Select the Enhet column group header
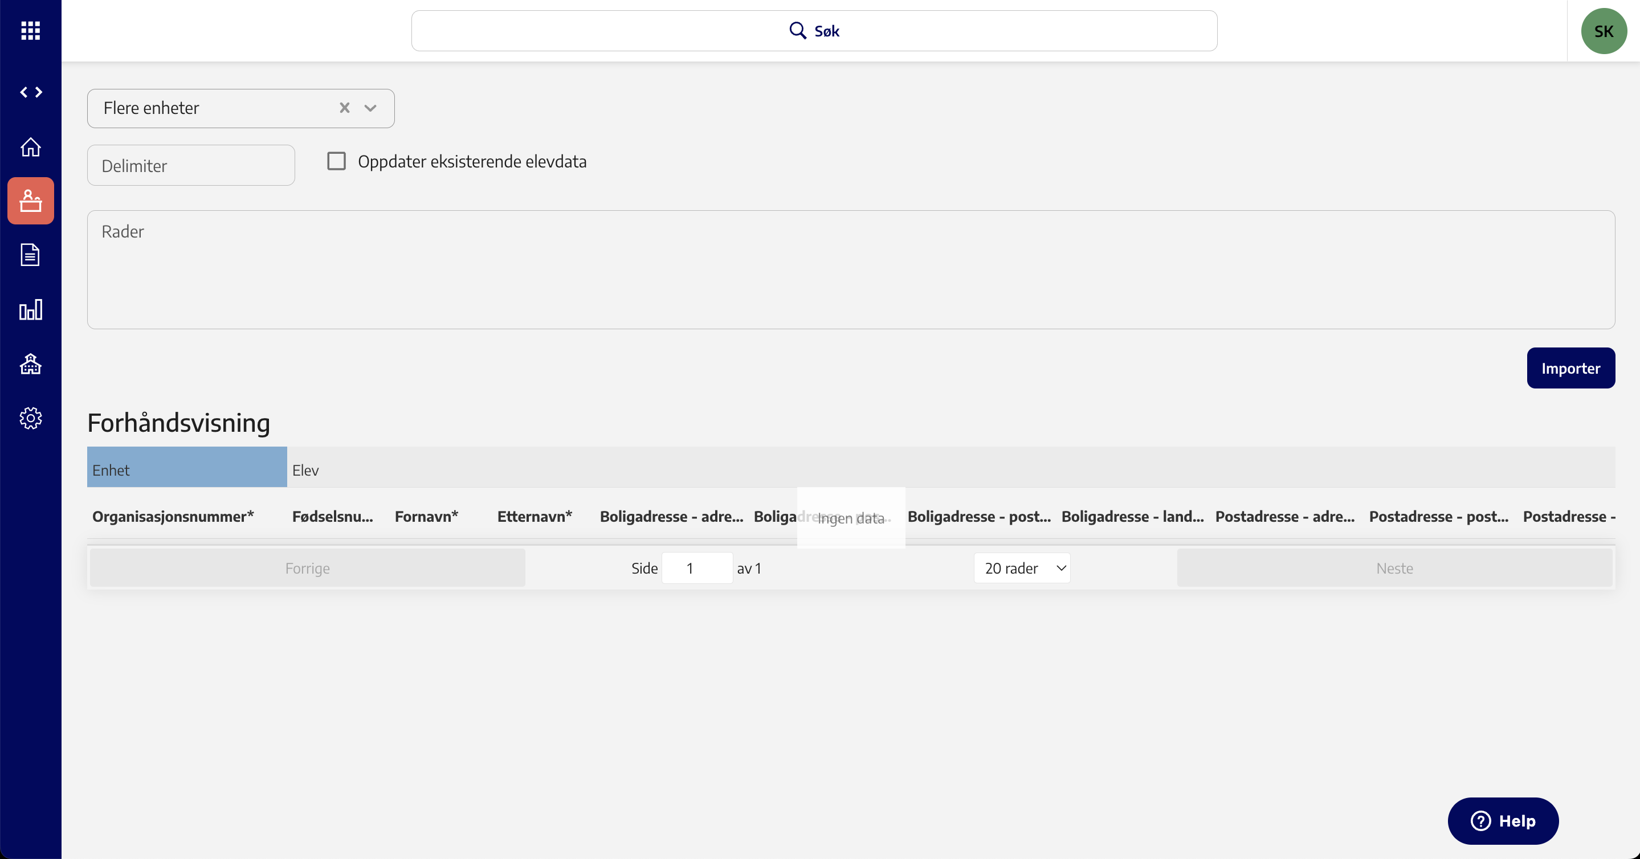1640x859 pixels. click(x=186, y=469)
